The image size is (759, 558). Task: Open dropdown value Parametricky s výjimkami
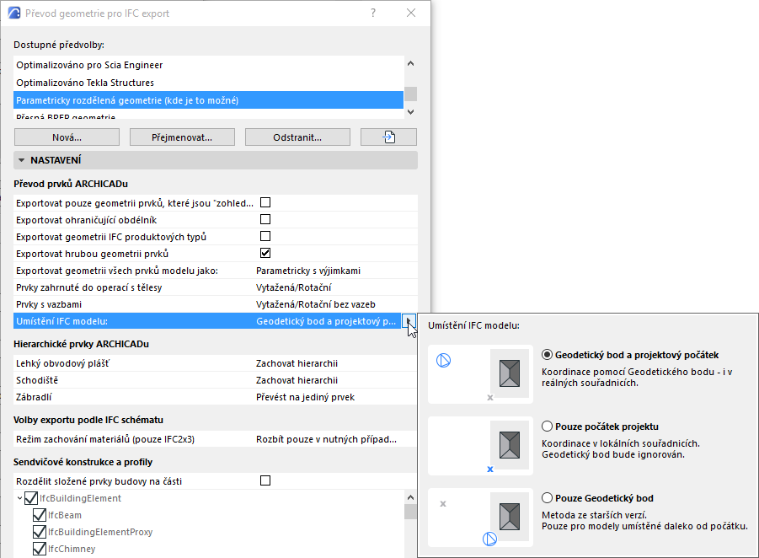pyautogui.click(x=308, y=271)
